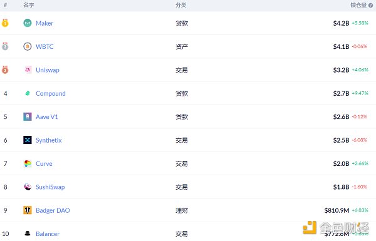Click the SushiSwap logo icon
This screenshot has width=376, height=241.
click(x=28, y=187)
